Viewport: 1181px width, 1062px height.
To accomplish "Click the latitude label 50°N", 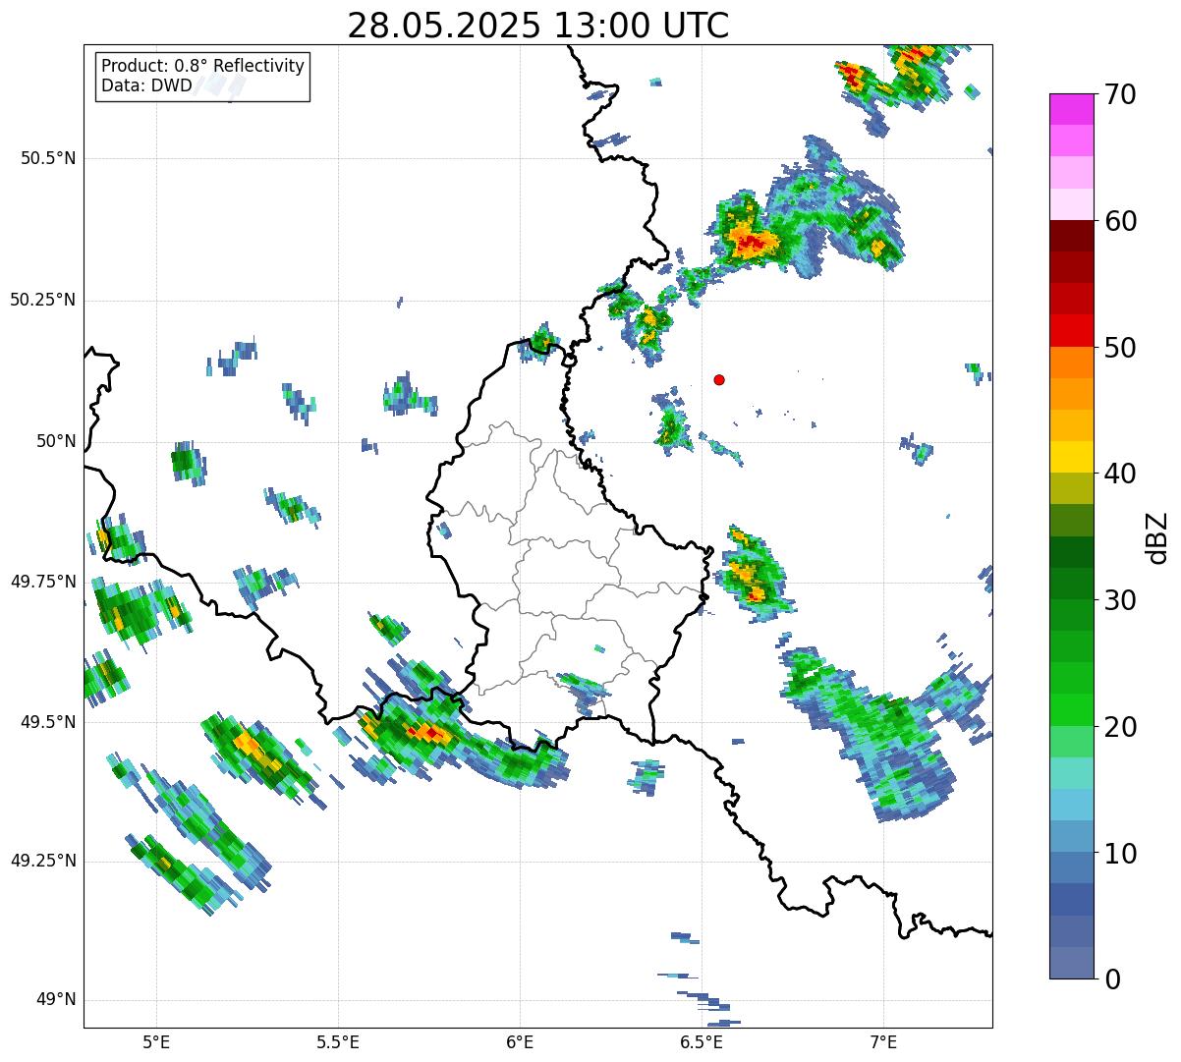I will click(x=57, y=440).
